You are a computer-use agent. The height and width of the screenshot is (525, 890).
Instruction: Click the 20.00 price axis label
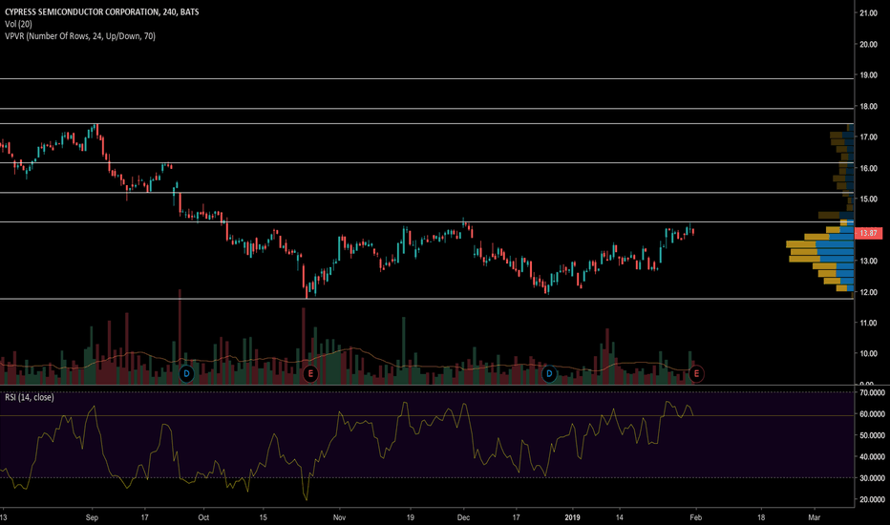pos(868,44)
